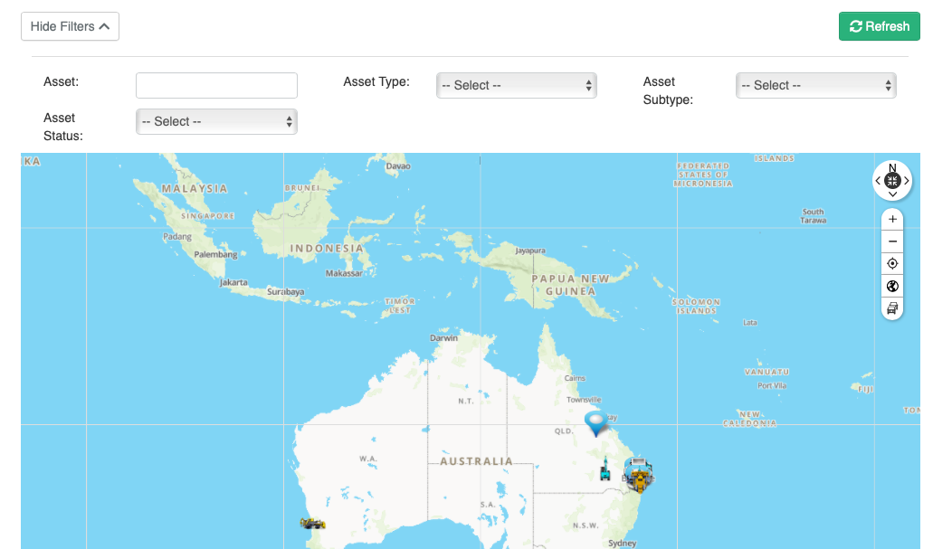This screenshot has height=549, width=933.
Task: Toggle the traffic cars map control
Action: coord(892,308)
